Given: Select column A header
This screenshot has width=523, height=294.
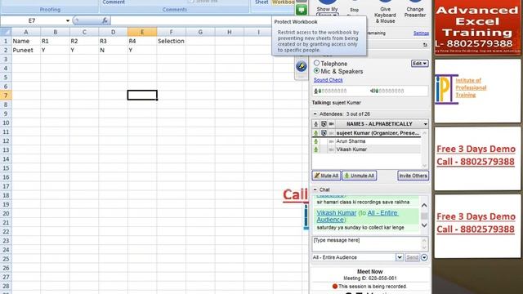Looking at the screenshot, I should (26, 32).
